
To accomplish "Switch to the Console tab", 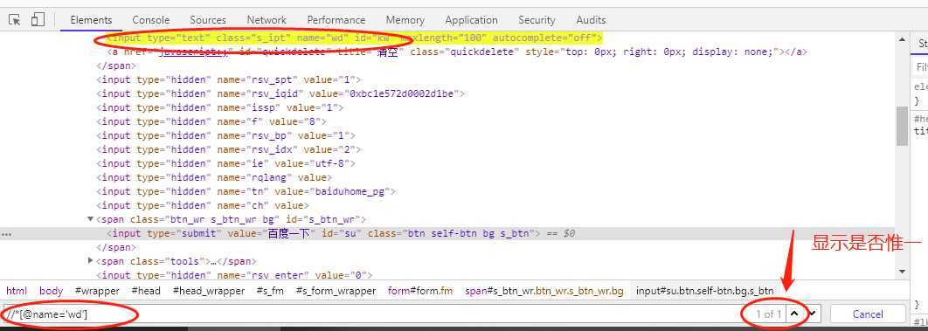I will [151, 19].
